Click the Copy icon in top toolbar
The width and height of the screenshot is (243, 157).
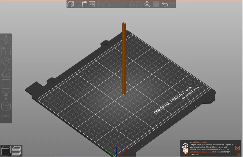click(100, 4)
